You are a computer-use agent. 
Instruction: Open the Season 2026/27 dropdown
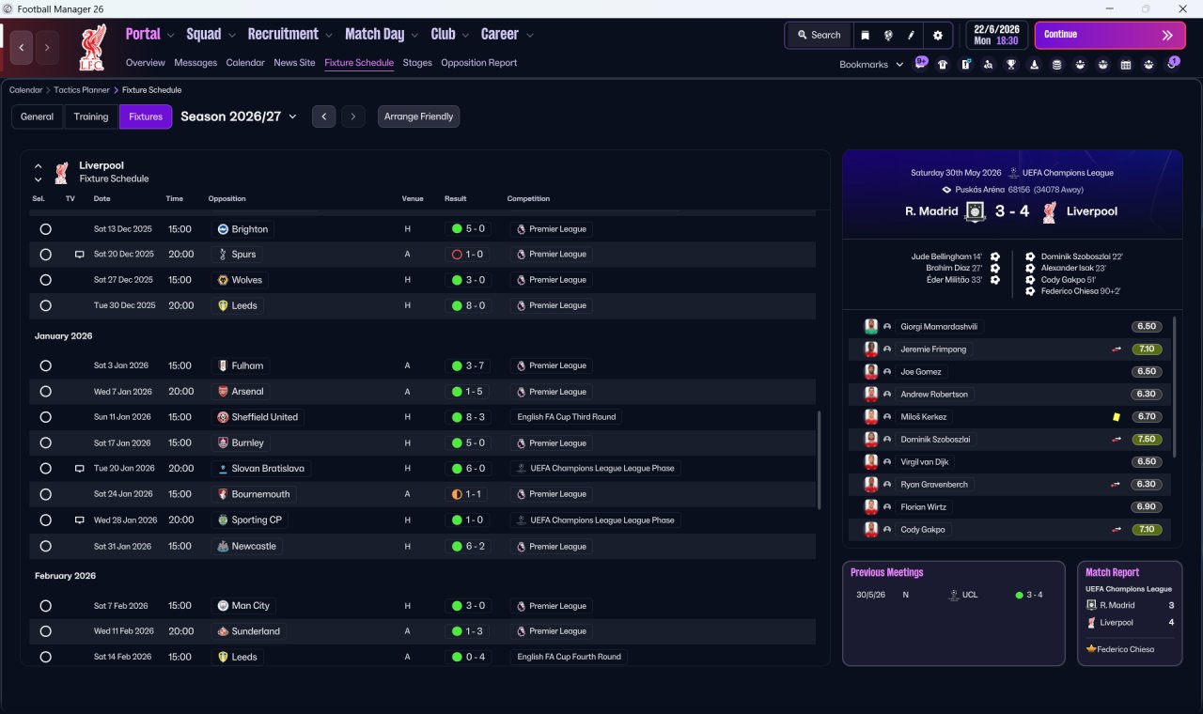click(239, 116)
